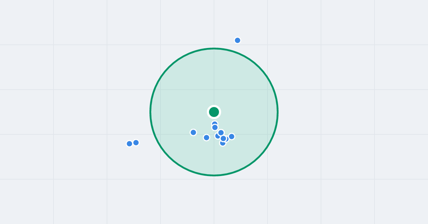Click the green circle's top edge outline
The height and width of the screenshot is (224, 428).
click(214, 49)
